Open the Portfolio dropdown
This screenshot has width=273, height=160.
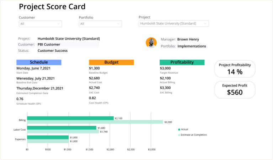pos(100,24)
